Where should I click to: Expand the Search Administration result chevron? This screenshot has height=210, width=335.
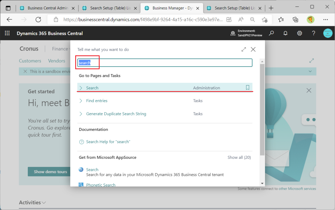(81, 88)
